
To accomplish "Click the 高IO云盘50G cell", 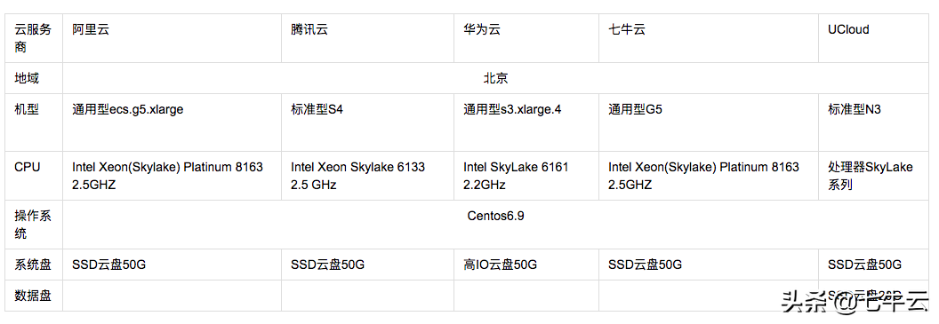I will pos(526,265).
